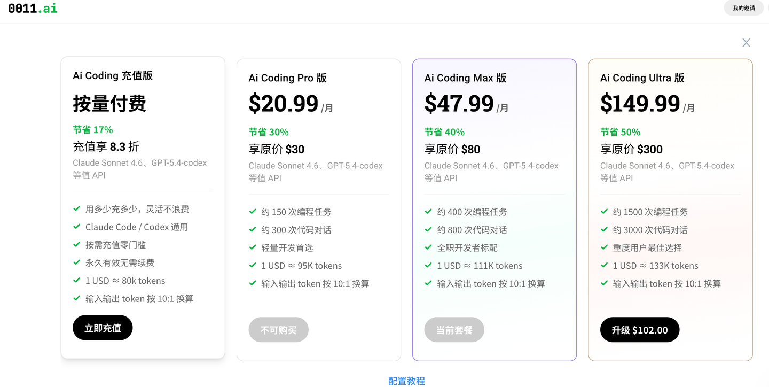The image size is (769, 387).
Task: Click 约 800 次代码对话 text
Action: (472, 230)
